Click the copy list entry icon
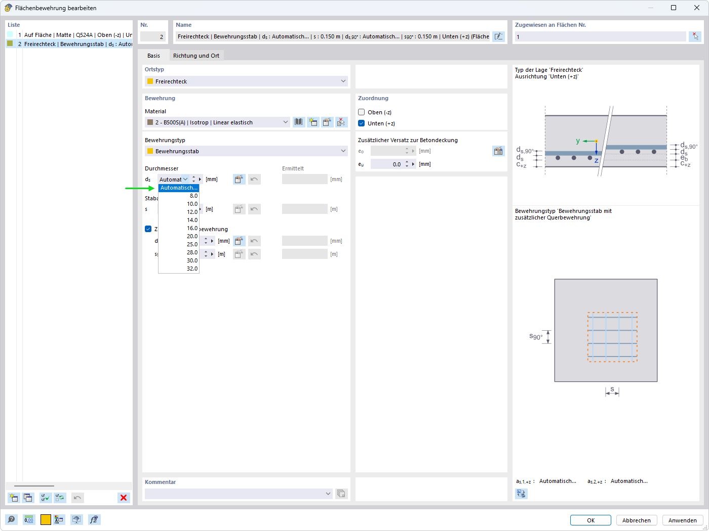 [x=28, y=498]
